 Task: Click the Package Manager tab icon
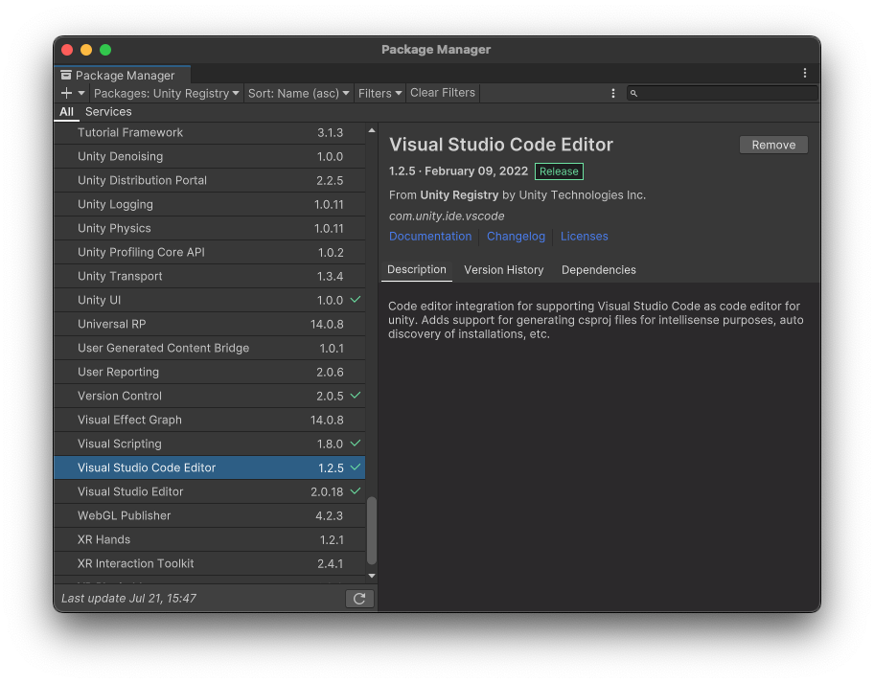(66, 76)
